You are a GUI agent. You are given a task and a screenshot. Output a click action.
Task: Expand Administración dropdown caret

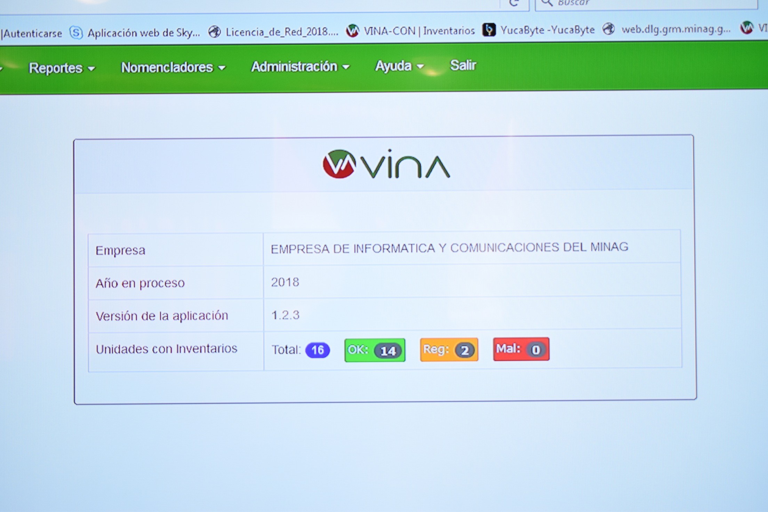coord(345,67)
